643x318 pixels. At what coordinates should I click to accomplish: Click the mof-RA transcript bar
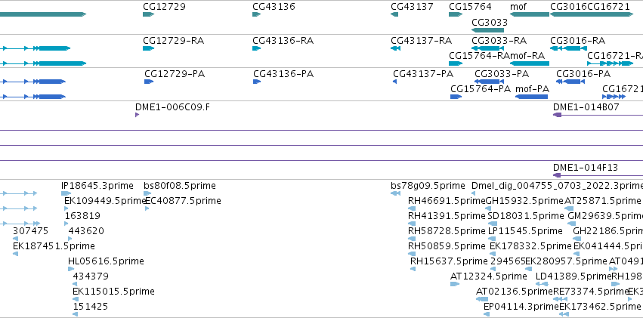(530, 63)
